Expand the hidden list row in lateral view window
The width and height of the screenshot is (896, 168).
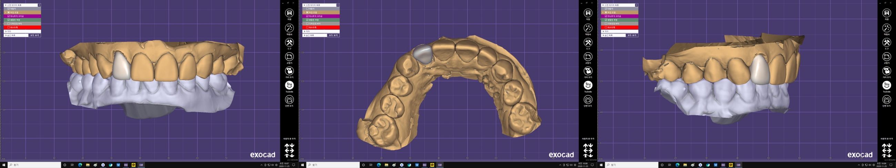click(603, 35)
